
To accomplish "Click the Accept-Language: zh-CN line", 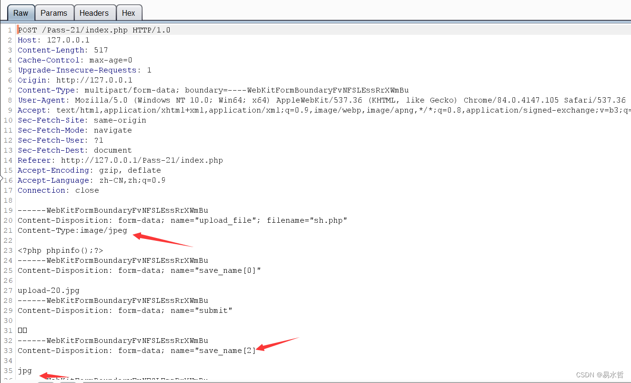I will tap(92, 180).
